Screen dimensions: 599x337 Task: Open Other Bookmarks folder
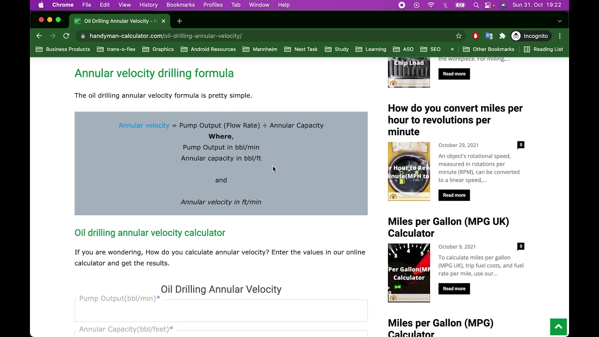pyautogui.click(x=489, y=49)
